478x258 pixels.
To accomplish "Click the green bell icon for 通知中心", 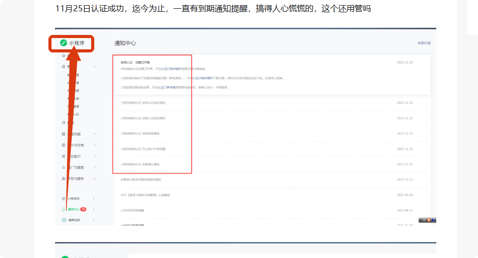I will coord(63,209).
